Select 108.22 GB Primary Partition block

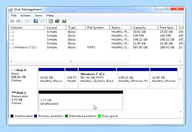(x=133, y=78)
